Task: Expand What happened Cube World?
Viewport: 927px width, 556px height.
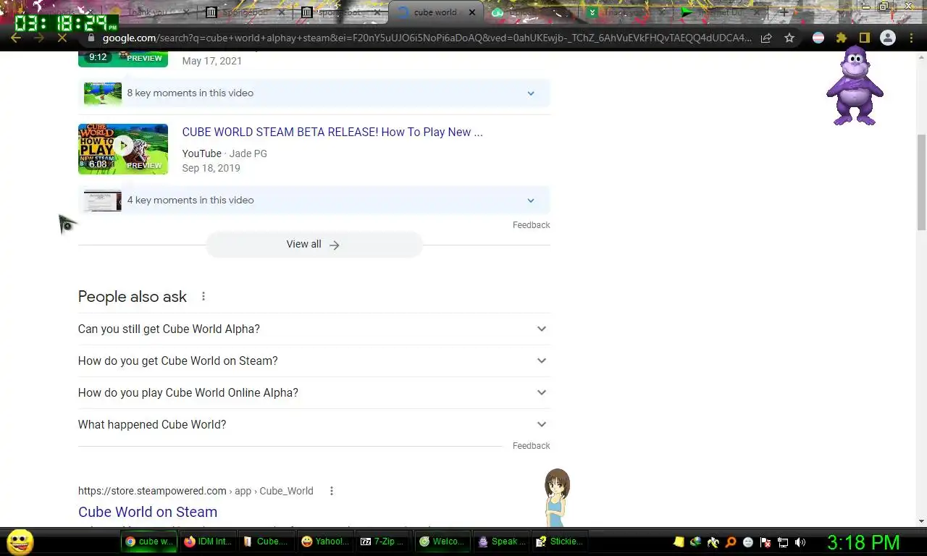Action: pyautogui.click(x=314, y=424)
